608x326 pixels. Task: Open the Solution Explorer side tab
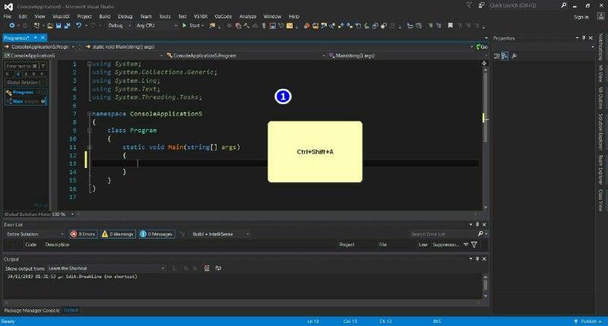(600, 131)
